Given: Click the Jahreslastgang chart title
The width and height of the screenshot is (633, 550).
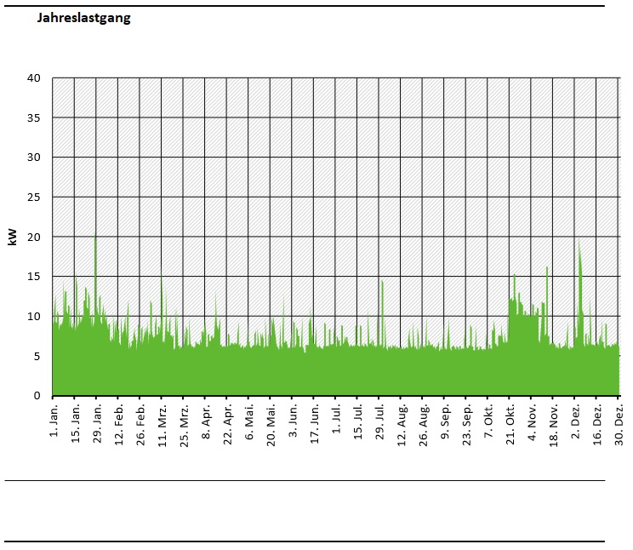Looking at the screenshot, I should click(x=83, y=18).
